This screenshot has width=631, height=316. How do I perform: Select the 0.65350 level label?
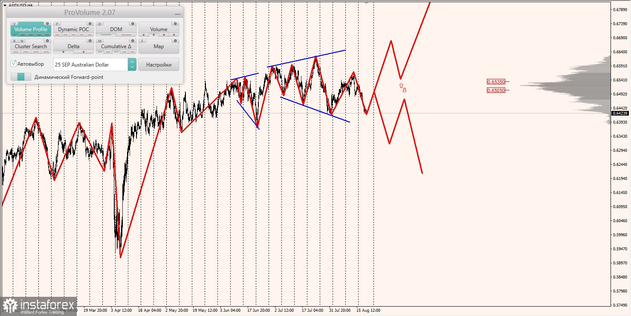(496, 81)
